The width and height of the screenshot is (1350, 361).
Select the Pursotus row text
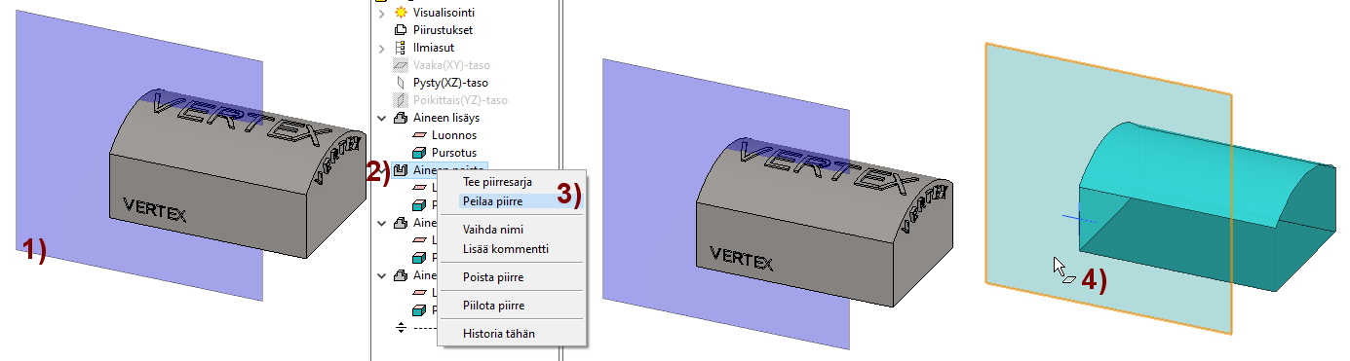(453, 153)
